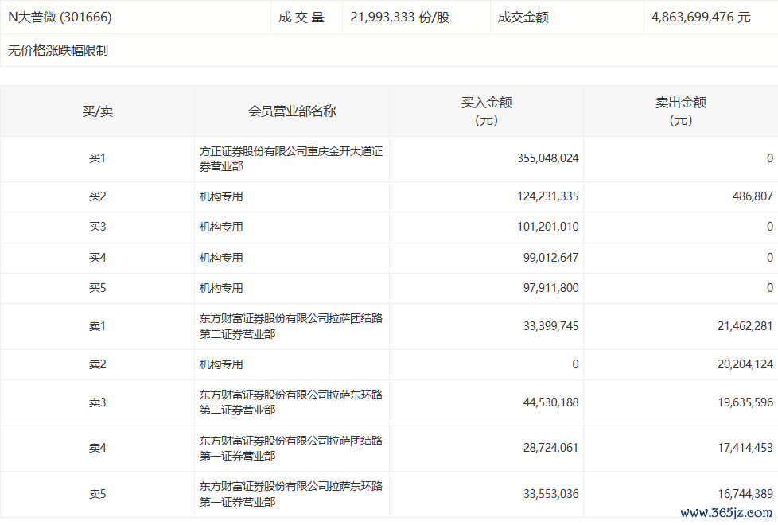Select the 买1 row label
778x525 pixels.
97,158
